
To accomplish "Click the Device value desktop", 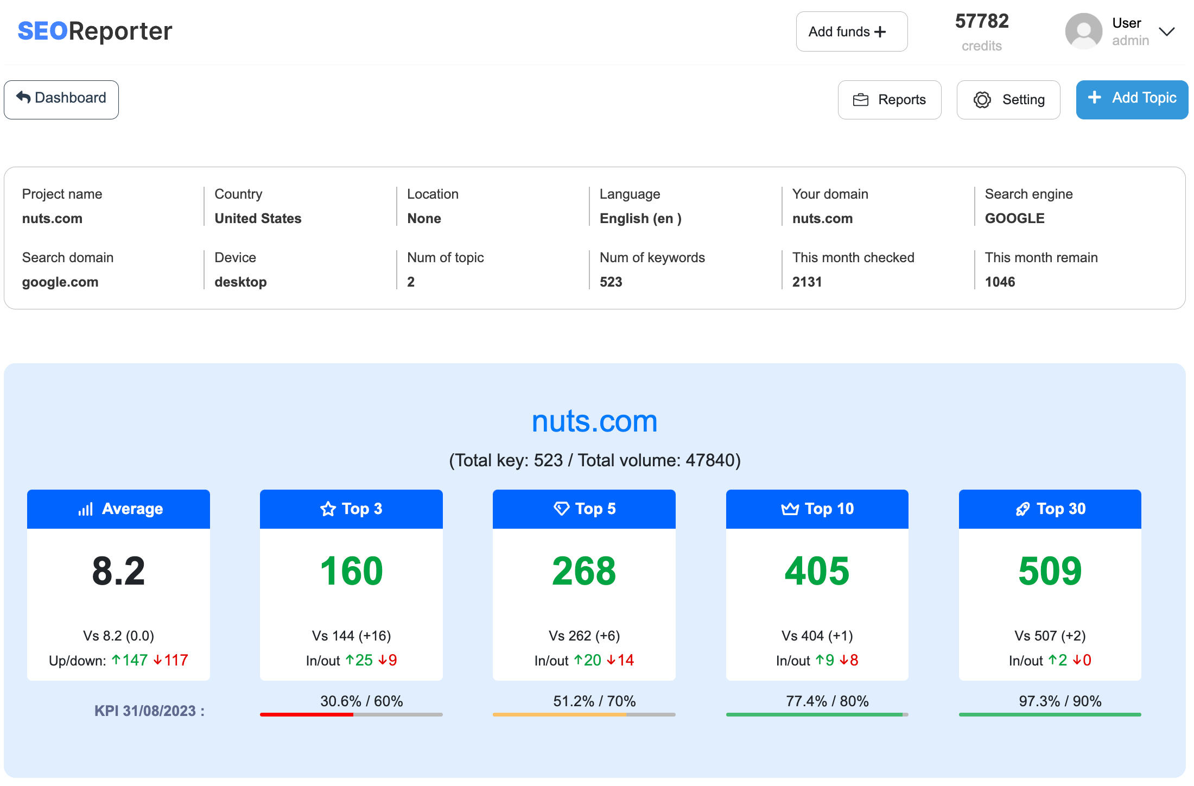I will tap(240, 282).
